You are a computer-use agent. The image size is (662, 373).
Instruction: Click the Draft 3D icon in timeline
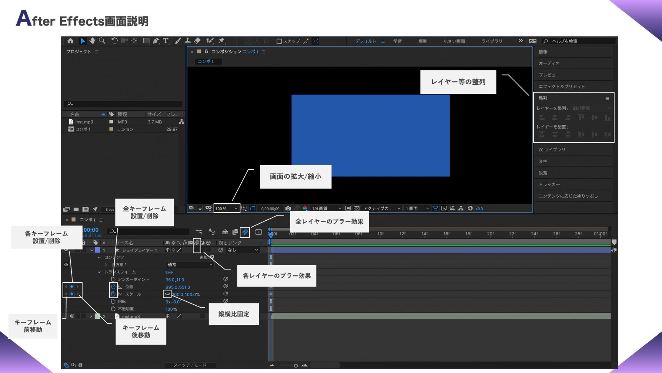pyautogui.click(x=212, y=232)
